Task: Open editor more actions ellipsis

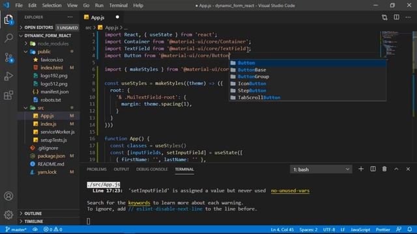Action: pyautogui.click(x=408, y=18)
